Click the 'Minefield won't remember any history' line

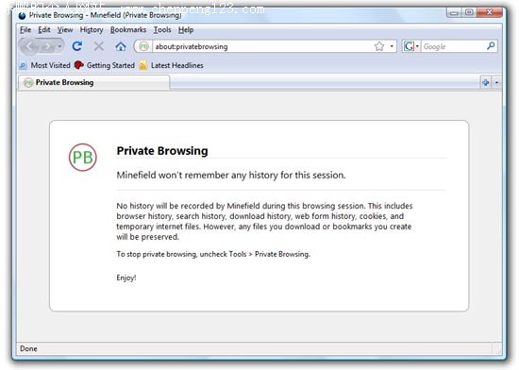[x=231, y=175]
